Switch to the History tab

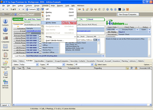[x=22, y=61]
